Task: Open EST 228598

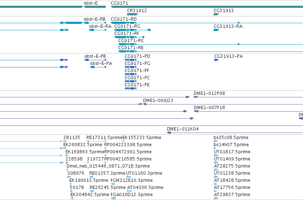Action: (74, 159)
